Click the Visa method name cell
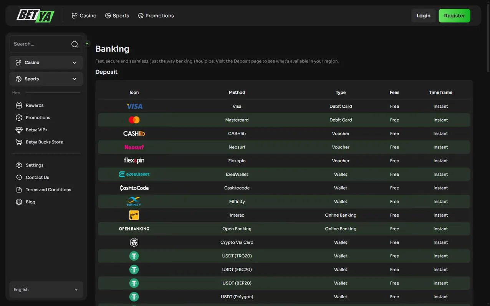Viewport: 490px width, 306px height. coord(237,106)
